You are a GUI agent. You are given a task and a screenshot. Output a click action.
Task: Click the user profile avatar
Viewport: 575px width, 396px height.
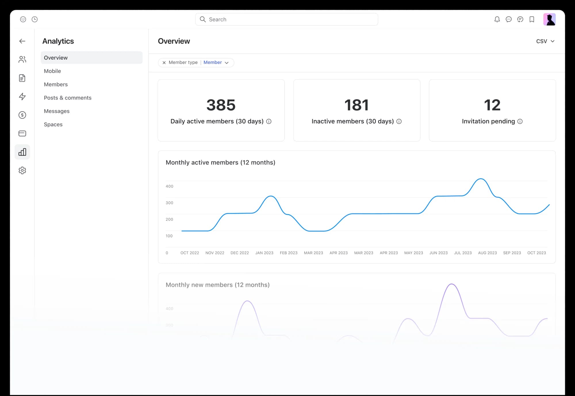549,19
